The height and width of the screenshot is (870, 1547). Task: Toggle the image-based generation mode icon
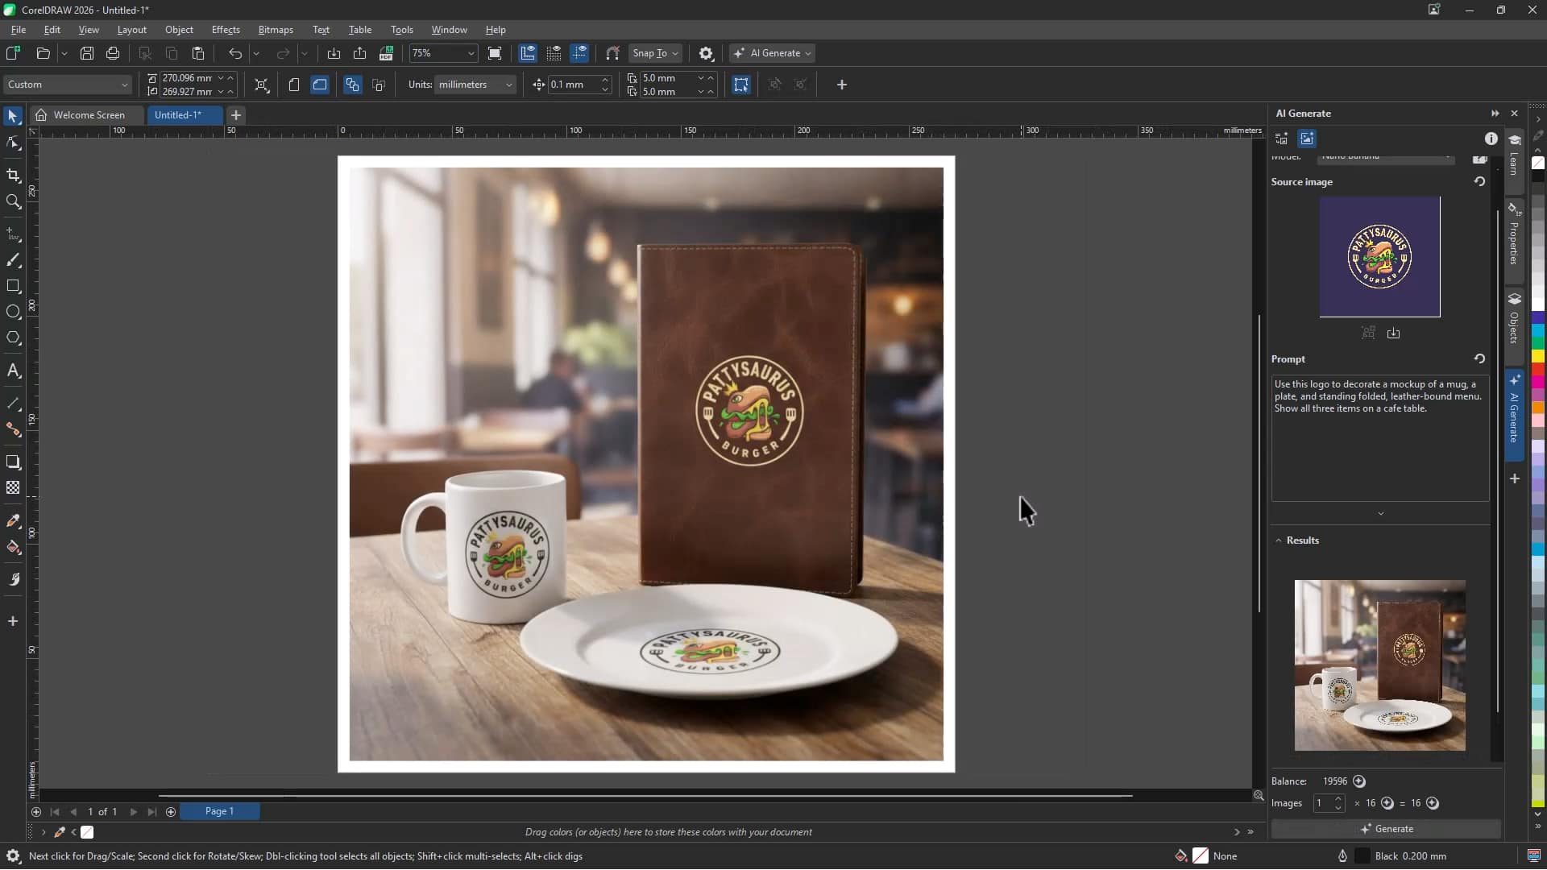[x=1307, y=139]
